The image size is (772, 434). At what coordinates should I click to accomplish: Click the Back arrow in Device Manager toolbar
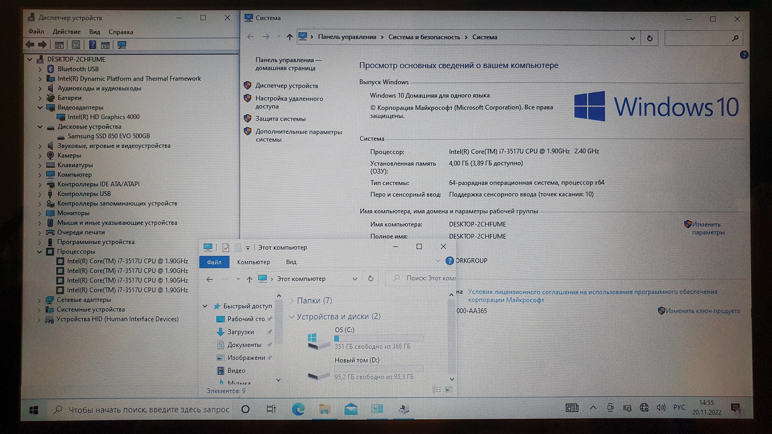coord(30,45)
